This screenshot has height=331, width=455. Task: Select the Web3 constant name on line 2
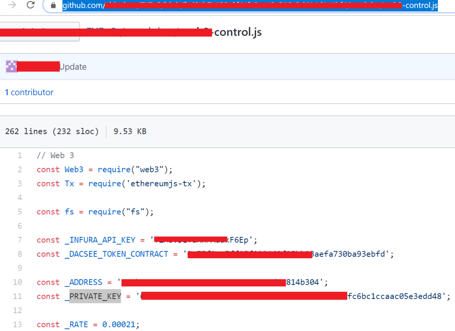coord(74,169)
